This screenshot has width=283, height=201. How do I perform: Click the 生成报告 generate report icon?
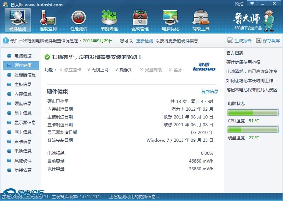pyautogui.click(x=230, y=41)
